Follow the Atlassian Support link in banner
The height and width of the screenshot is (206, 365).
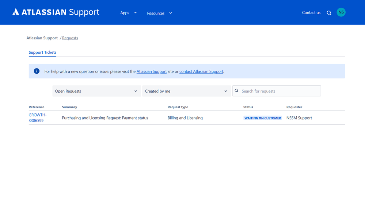[152, 71]
